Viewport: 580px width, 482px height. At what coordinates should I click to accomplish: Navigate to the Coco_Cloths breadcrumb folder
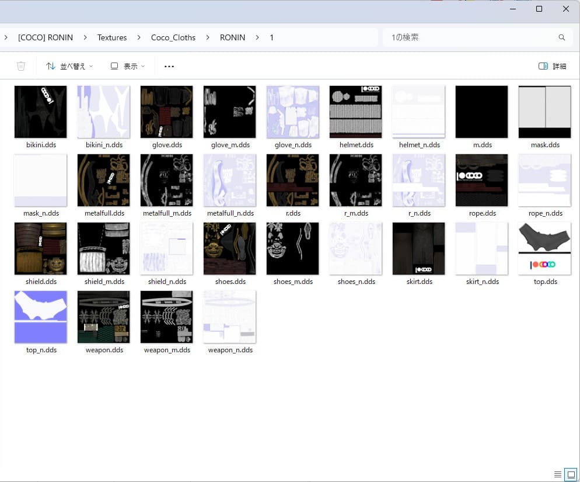pyautogui.click(x=173, y=37)
